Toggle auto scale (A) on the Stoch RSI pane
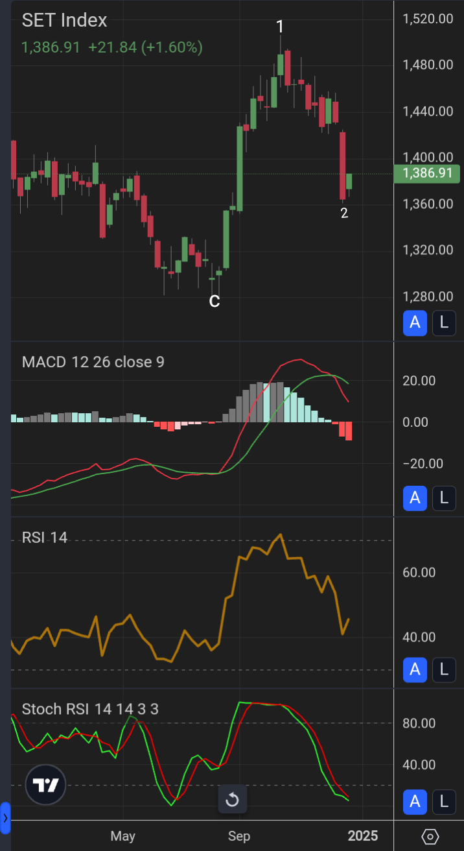Viewport: 464px width, 851px height. click(415, 802)
